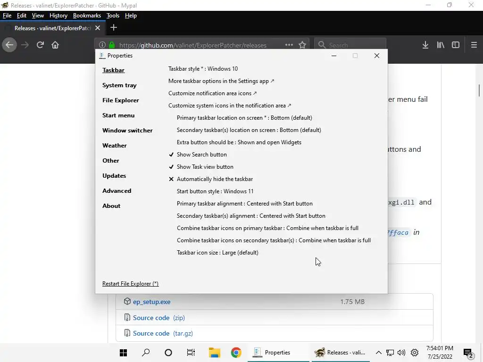Switch to About section
Viewport: 483px width, 362px height.
point(111,206)
